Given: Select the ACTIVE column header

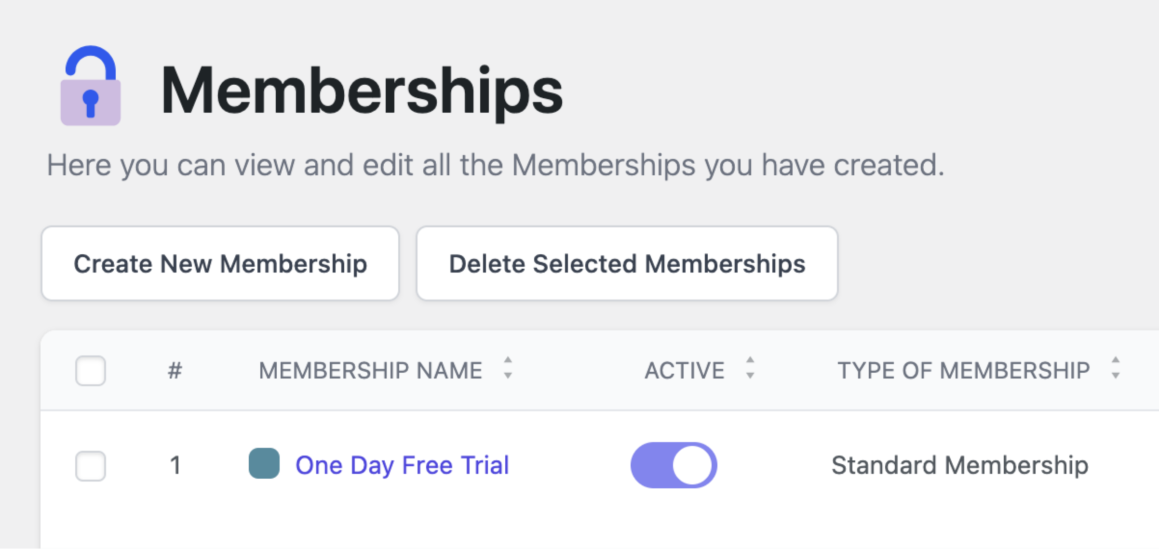Looking at the screenshot, I should coord(685,370).
